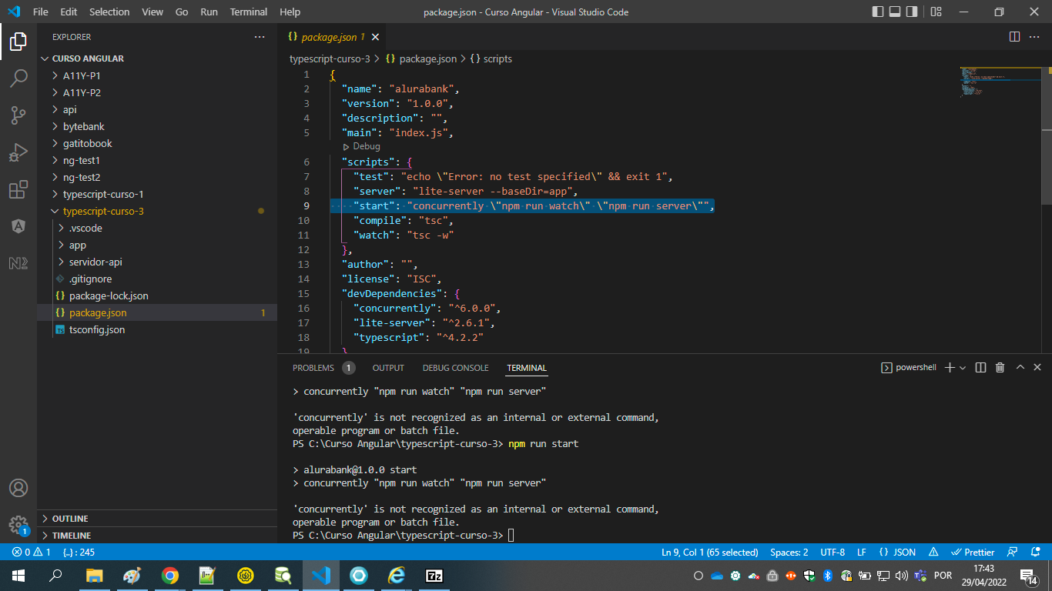This screenshot has width=1052, height=591.
Task: Click the powershell terminal label
Action: (909, 368)
